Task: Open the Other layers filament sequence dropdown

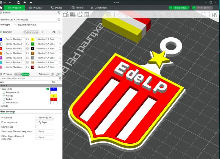Action: [45, 137]
